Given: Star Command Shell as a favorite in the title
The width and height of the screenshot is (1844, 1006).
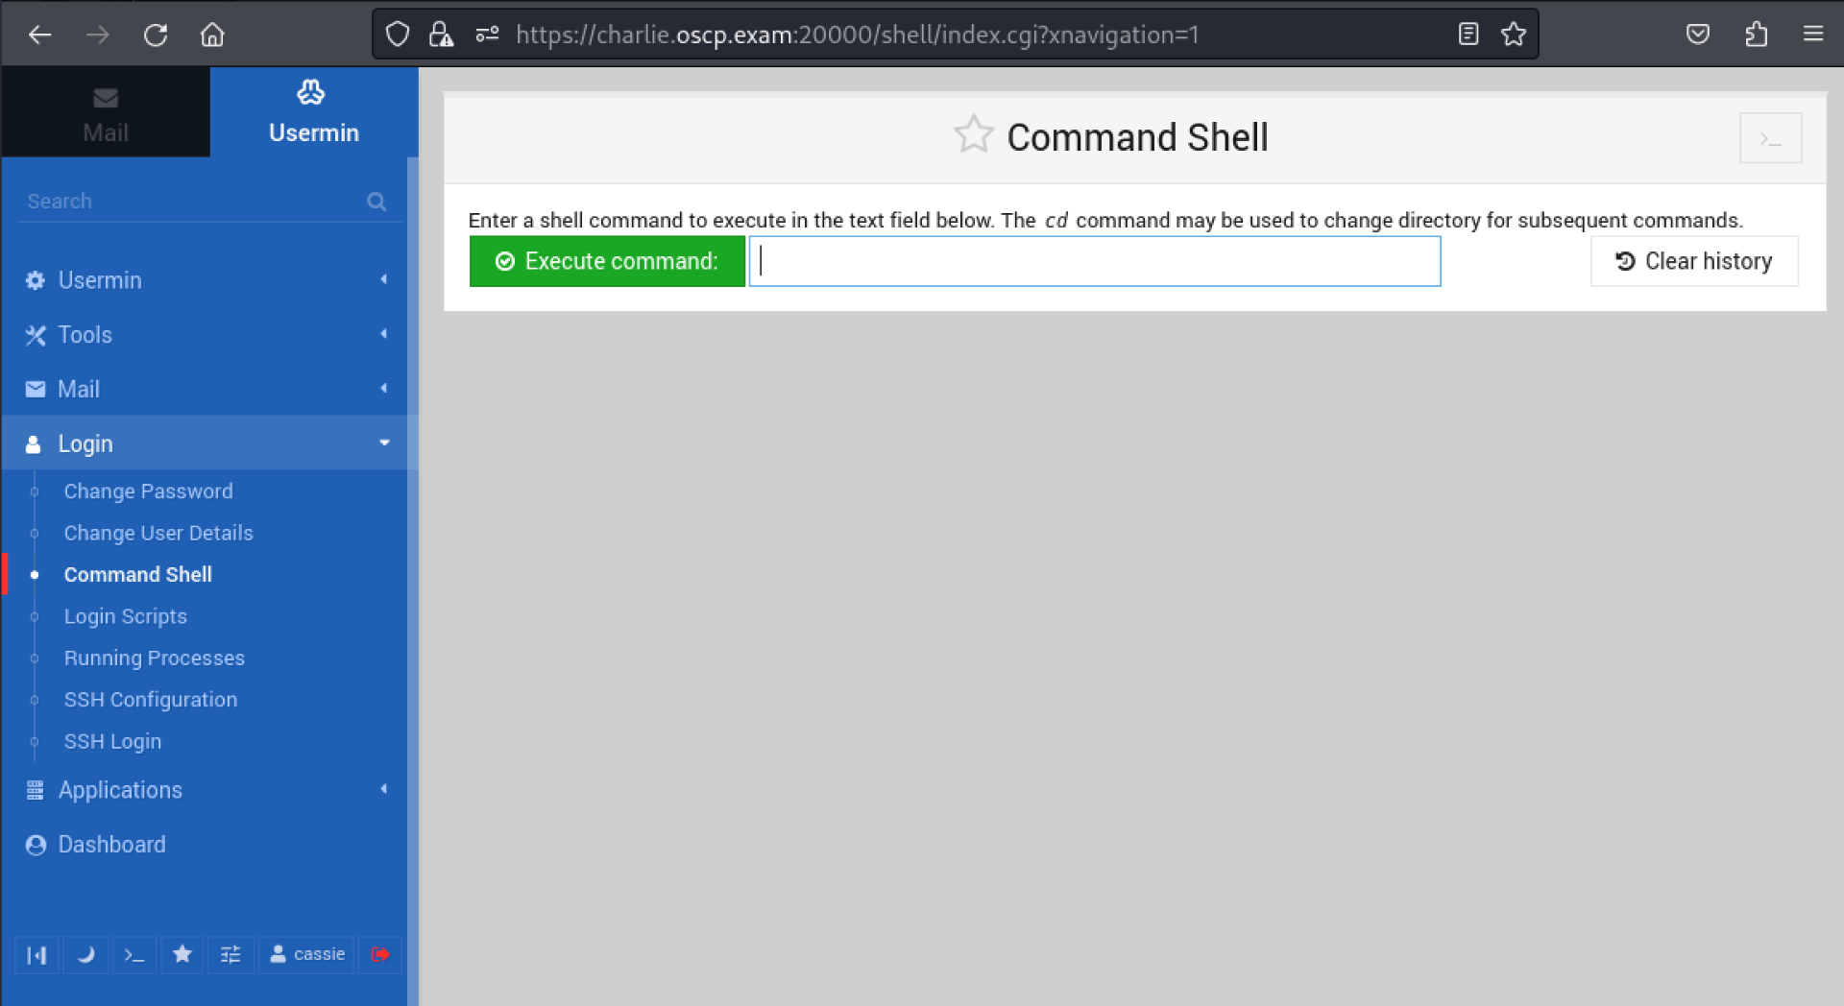Looking at the screenshot, I should tap(973, 135).
